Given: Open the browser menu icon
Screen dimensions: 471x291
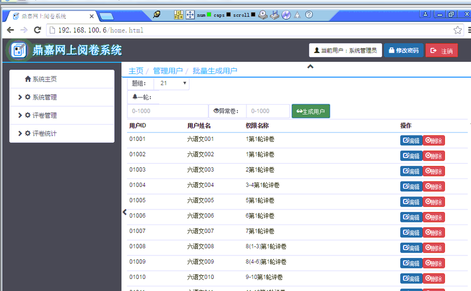Looking at the screenshot, I should [469, 30].
